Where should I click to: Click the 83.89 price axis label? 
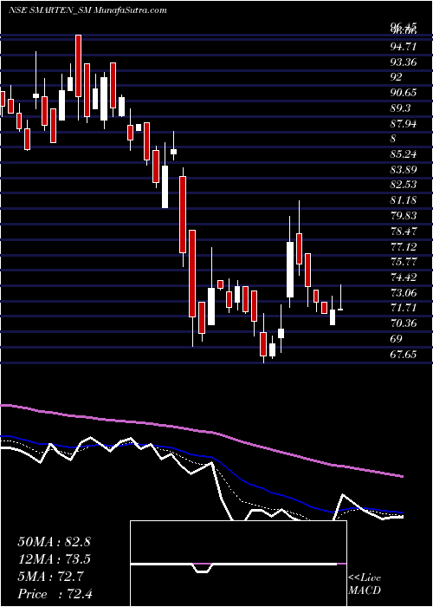click(404, 170)
